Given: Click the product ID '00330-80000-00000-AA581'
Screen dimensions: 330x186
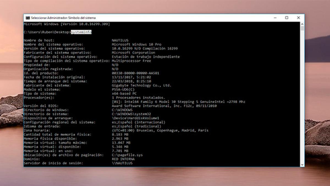Looking at the screenshot, I should pos(135,73).
